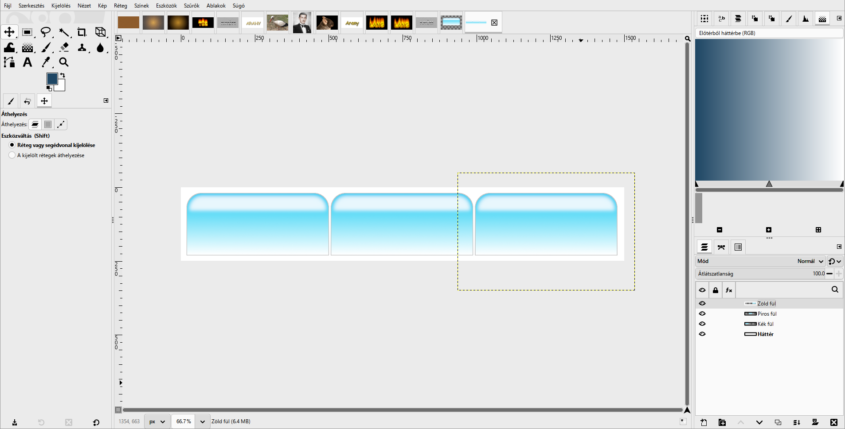Select the Piros fül layer row

point(769,313)
